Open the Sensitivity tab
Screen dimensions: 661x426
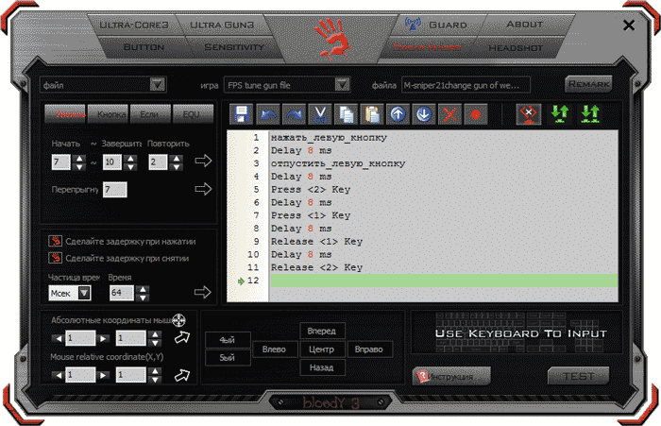[x=234, y=47]
